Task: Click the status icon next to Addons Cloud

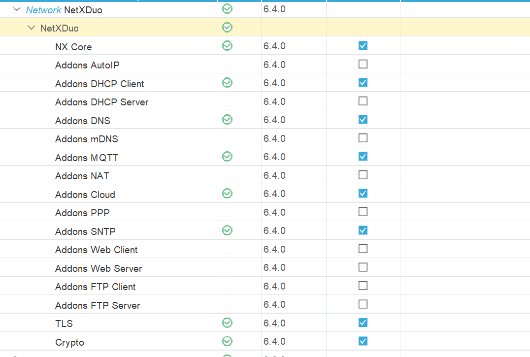Action: [227, 193]
